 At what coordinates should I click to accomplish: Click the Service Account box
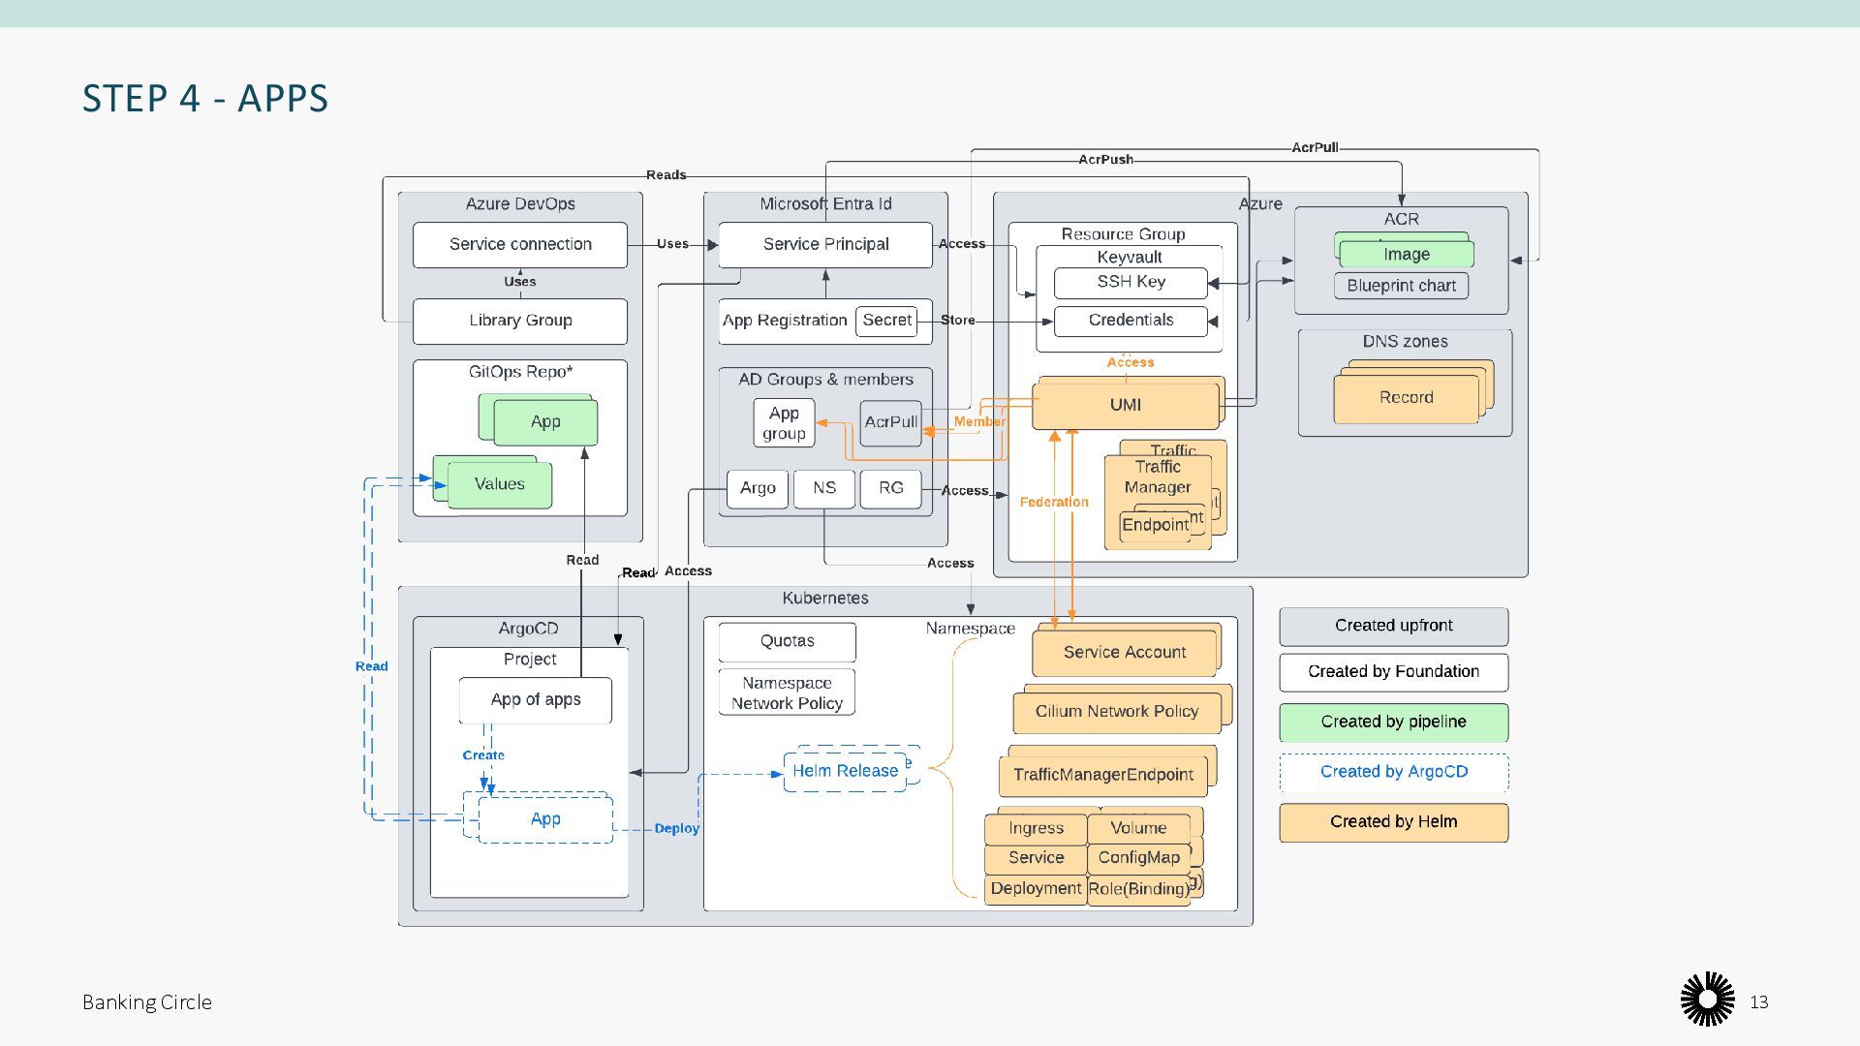[1124, 653]
